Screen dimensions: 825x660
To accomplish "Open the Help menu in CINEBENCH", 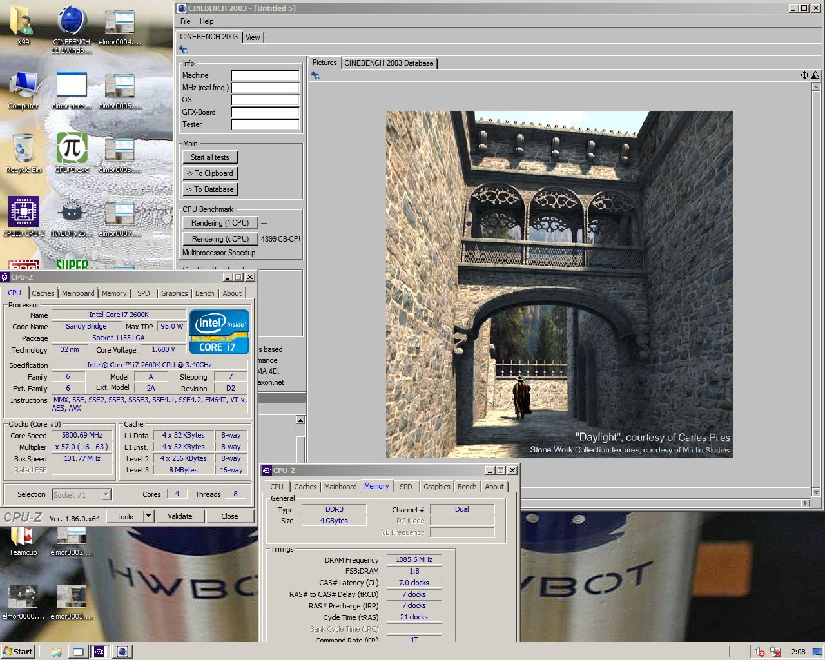I will click(x=206, y=21).
